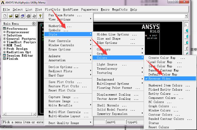
Task: Open Multi-Plot Controls dialog
Action: (68, 112)
